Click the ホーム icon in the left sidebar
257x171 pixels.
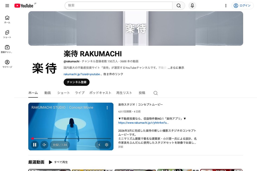coord(7,19)
